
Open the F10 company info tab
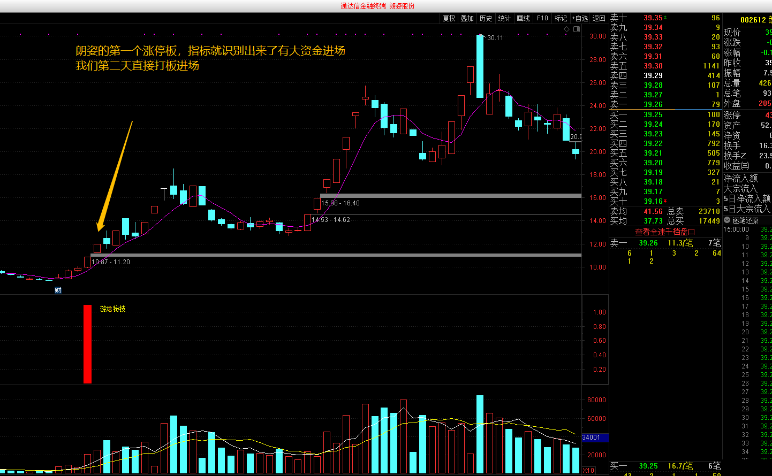pos(542,18)
